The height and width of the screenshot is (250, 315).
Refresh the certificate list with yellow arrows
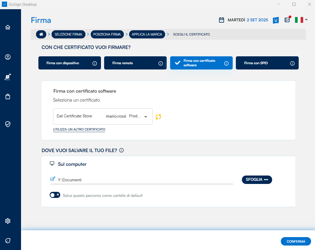pyautogui.click(x=158, y=117)
